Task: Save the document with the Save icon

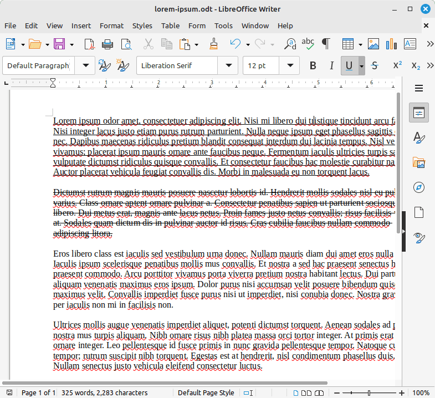Action: tap(59, 44)
